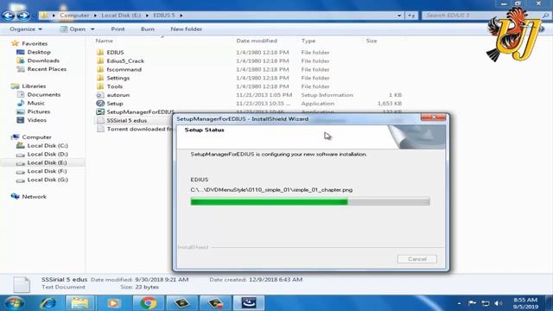Click the volume speaker tray icon

[x=498, y=303]
